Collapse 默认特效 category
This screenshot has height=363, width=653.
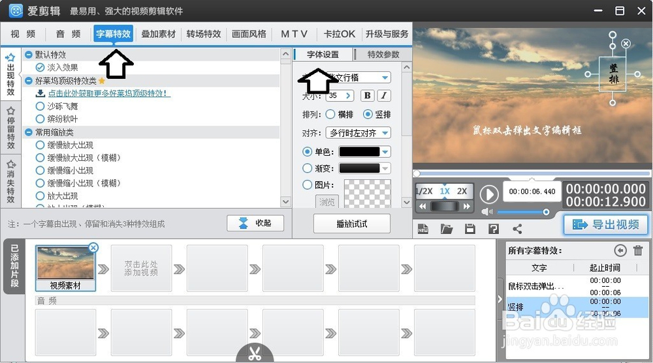tap(28, 55)
